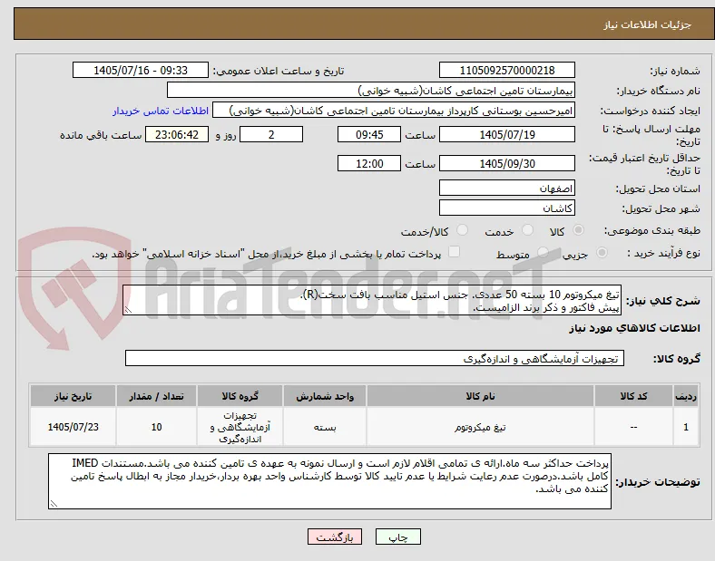Click the واحد شمارش column header
The image size is (715, 561).
pos(325,396)
